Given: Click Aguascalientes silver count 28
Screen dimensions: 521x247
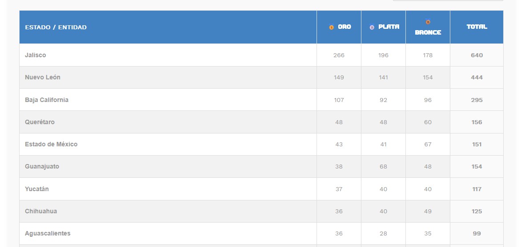Looking at the screenshot, I should (384, 234).
